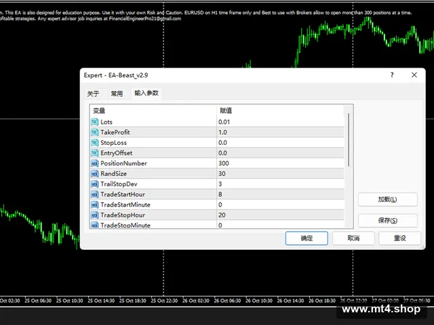Viewport: 434px width, 325px height.
Task: Click the TradeStartHour integer icon
Action: point(95,194)
